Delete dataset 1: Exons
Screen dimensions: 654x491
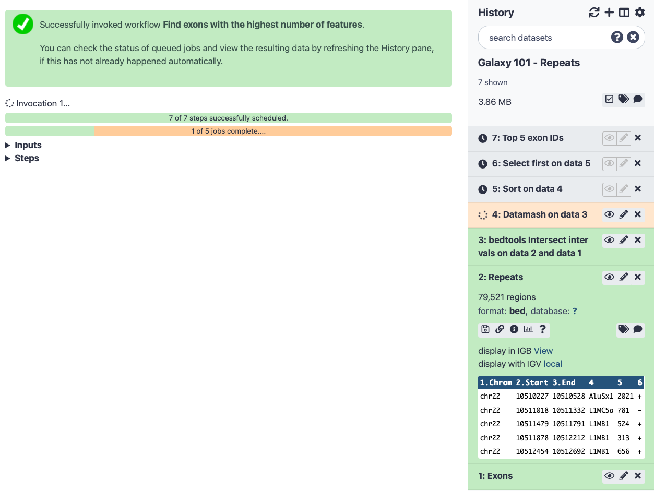[x=638, y=476]
